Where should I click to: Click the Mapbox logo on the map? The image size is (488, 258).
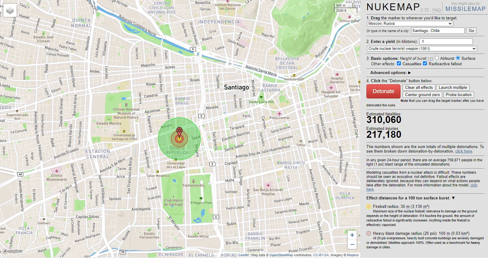click(13, 251)
